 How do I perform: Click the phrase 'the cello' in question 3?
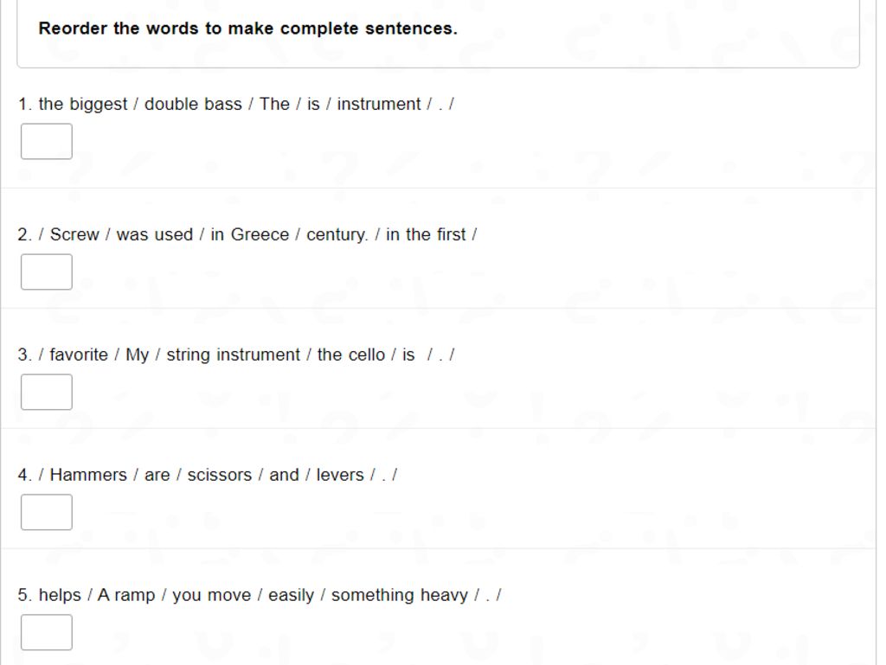tap(351, 355)
